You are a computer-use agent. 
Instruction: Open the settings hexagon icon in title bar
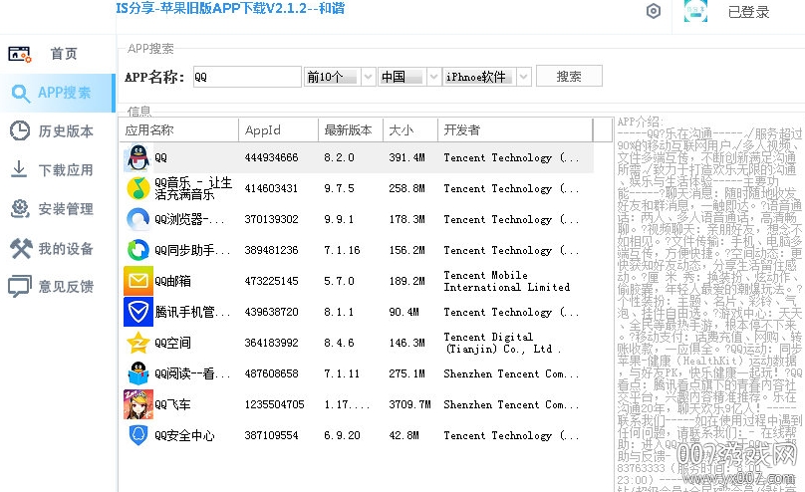[x=654, y=12]
